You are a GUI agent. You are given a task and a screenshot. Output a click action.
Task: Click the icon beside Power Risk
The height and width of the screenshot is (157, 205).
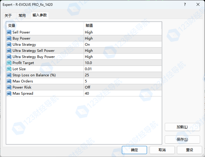[9, 87]
